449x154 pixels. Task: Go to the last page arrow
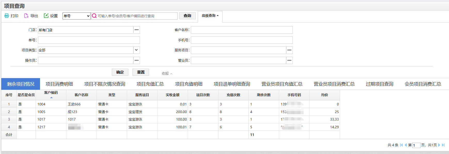coord(443,145)
